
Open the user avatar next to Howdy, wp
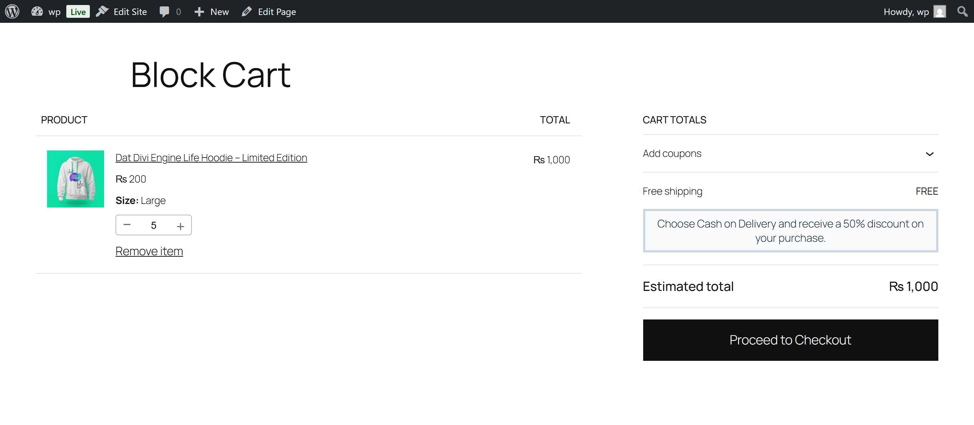coord(940,11)
